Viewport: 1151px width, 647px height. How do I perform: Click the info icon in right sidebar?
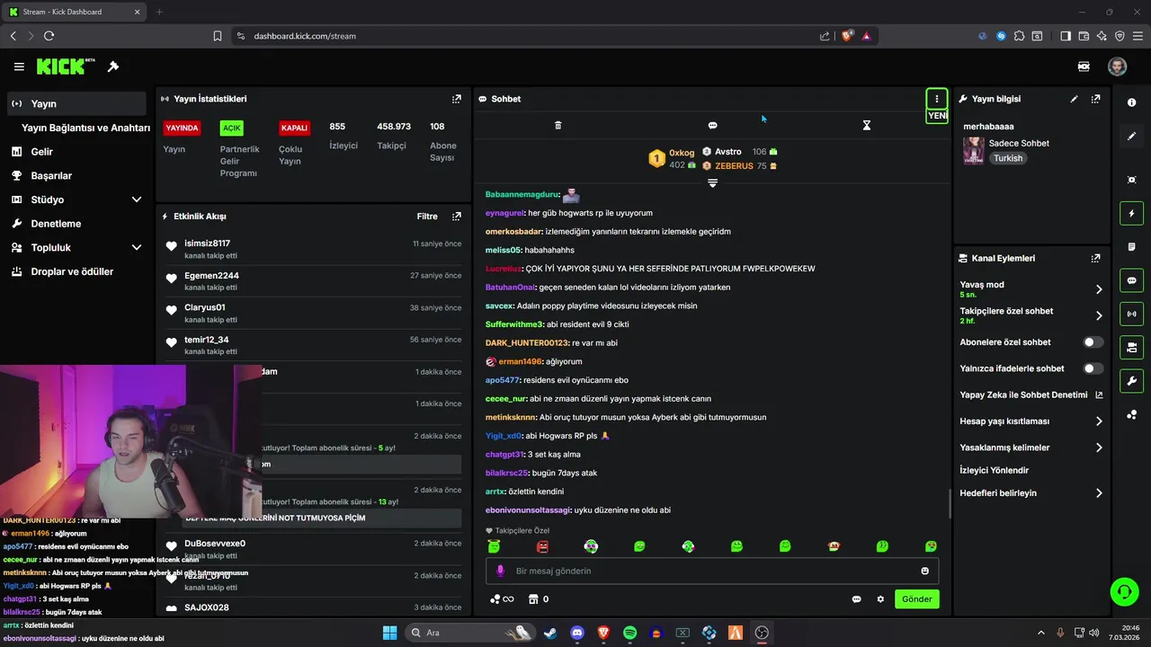1131,102
